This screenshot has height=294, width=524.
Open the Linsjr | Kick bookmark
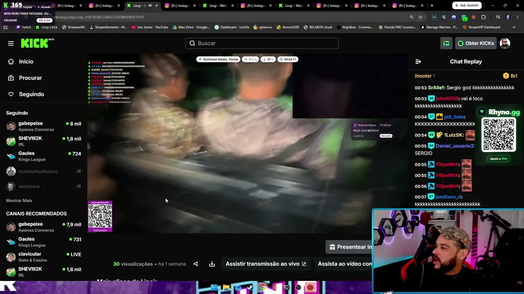coord(47,27)
